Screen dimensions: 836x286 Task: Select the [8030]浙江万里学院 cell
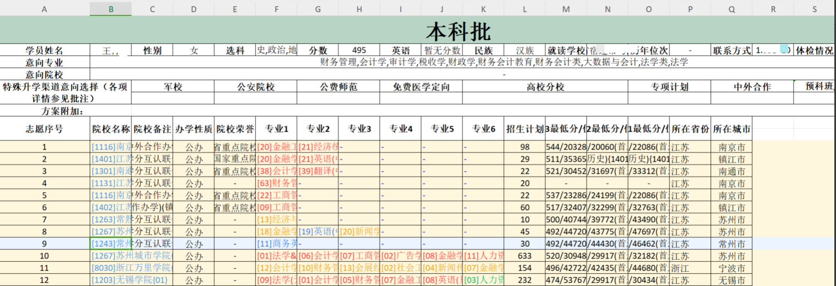[132, 268]
